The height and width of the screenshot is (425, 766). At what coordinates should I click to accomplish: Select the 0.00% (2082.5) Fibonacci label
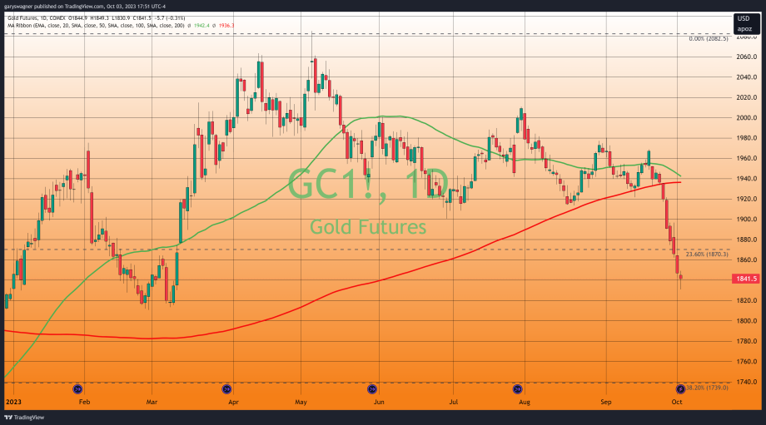coord(709,39)
